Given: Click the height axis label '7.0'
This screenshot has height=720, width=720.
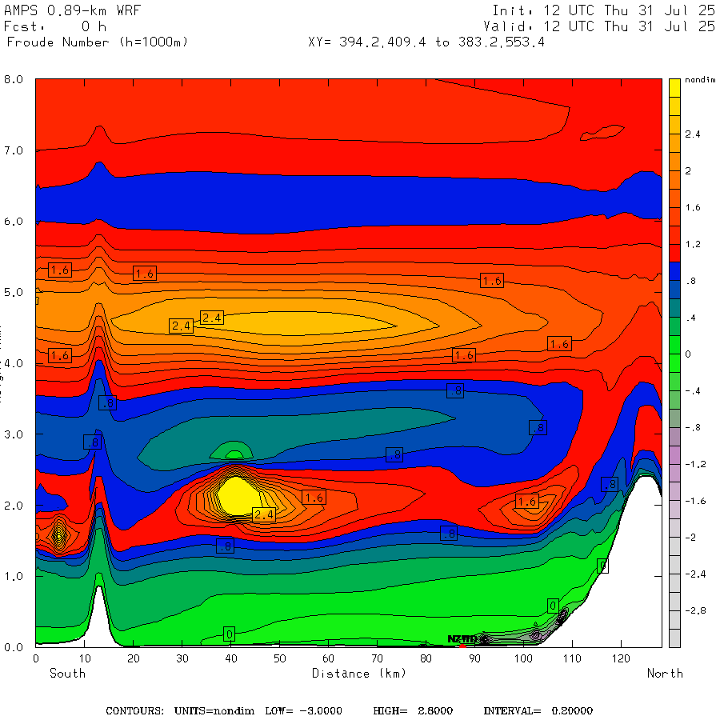Looking at the screenshot, I should (14, 150).
